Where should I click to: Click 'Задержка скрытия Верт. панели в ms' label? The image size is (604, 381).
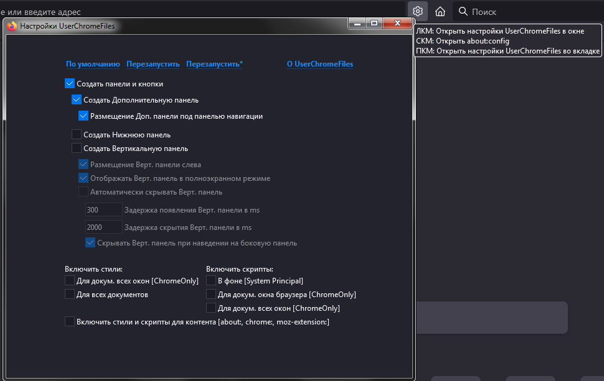coord(188,227)
